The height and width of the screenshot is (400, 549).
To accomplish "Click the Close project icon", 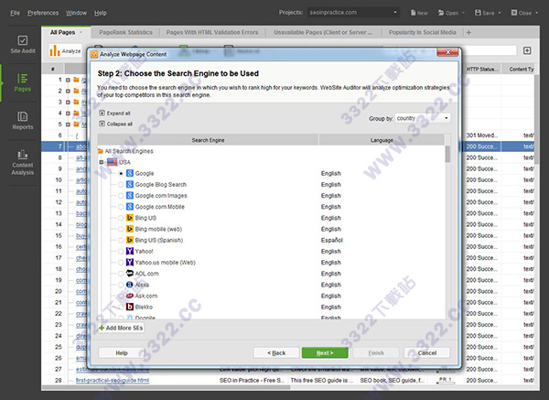I will (513, 13).
